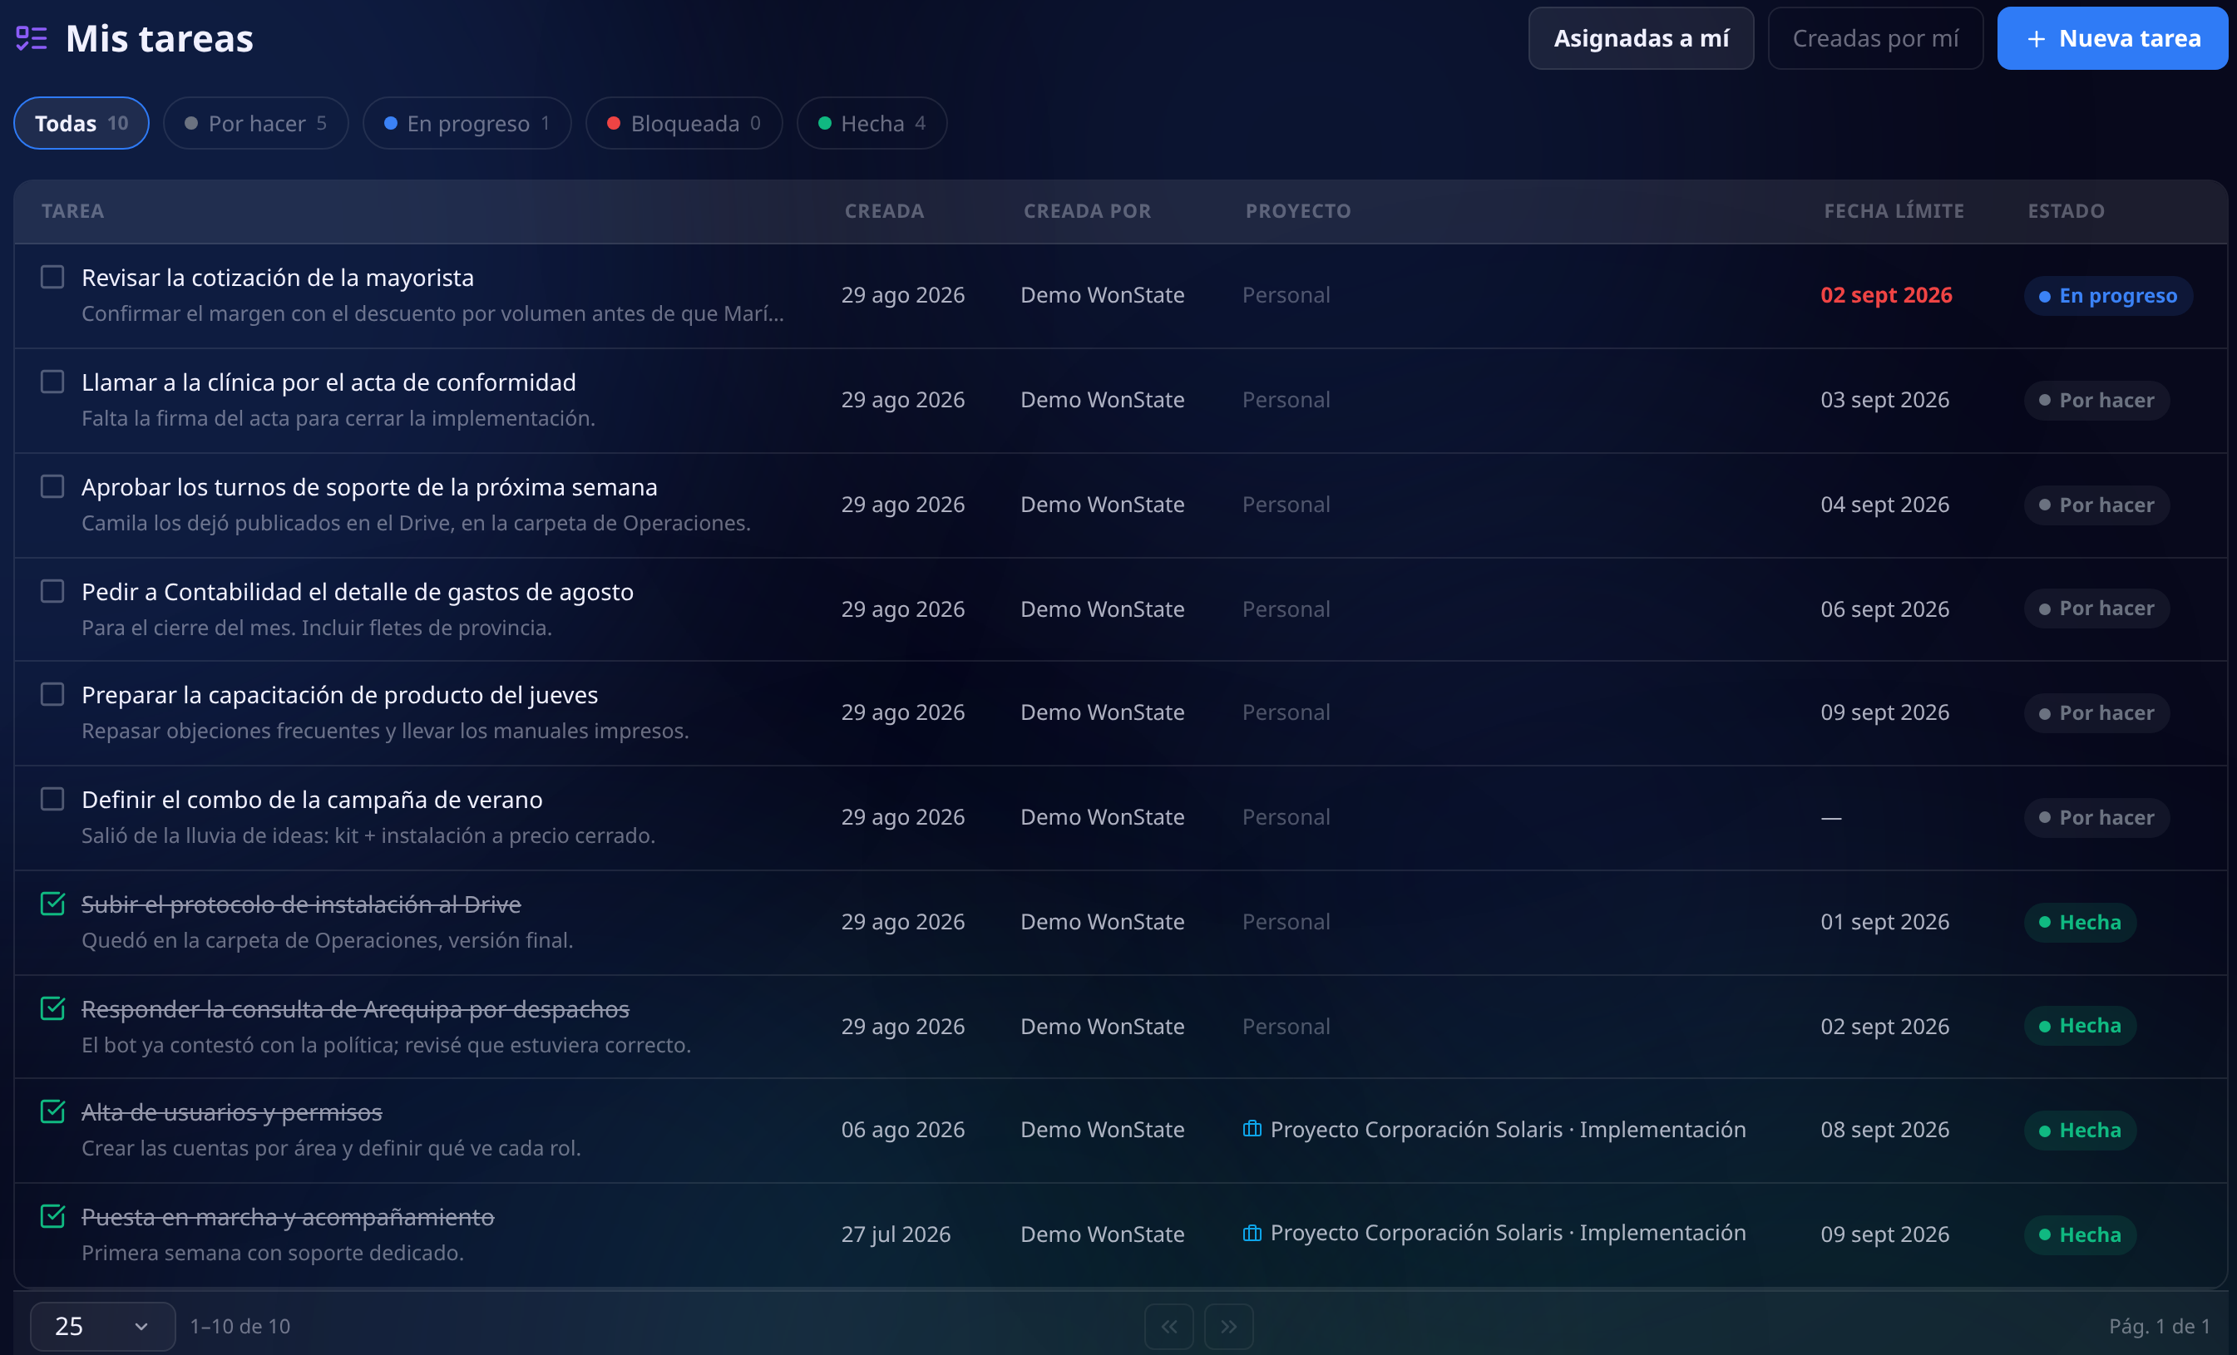Click the CREADA column header
This screenshot has width=2237, height=1355.
(x=883, y=210)
